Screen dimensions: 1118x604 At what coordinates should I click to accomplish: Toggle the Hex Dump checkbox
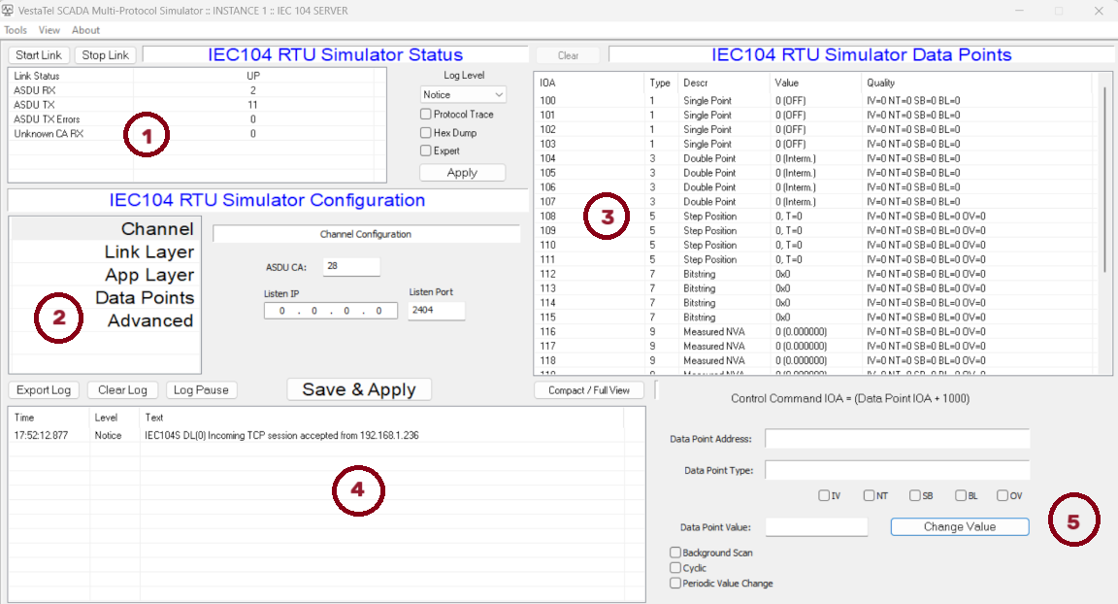pyautogui.click(x=426, y=133)
